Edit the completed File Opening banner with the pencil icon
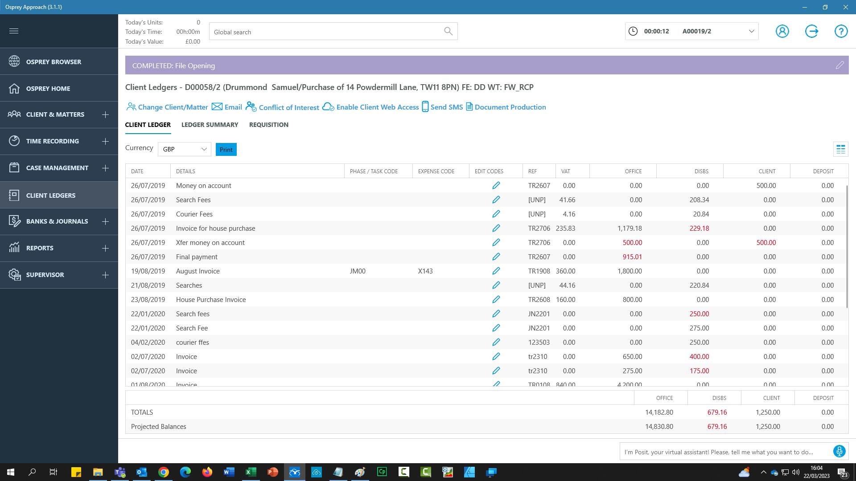Image resolution: width=856 pixels, height=481 pixels. 840,65
